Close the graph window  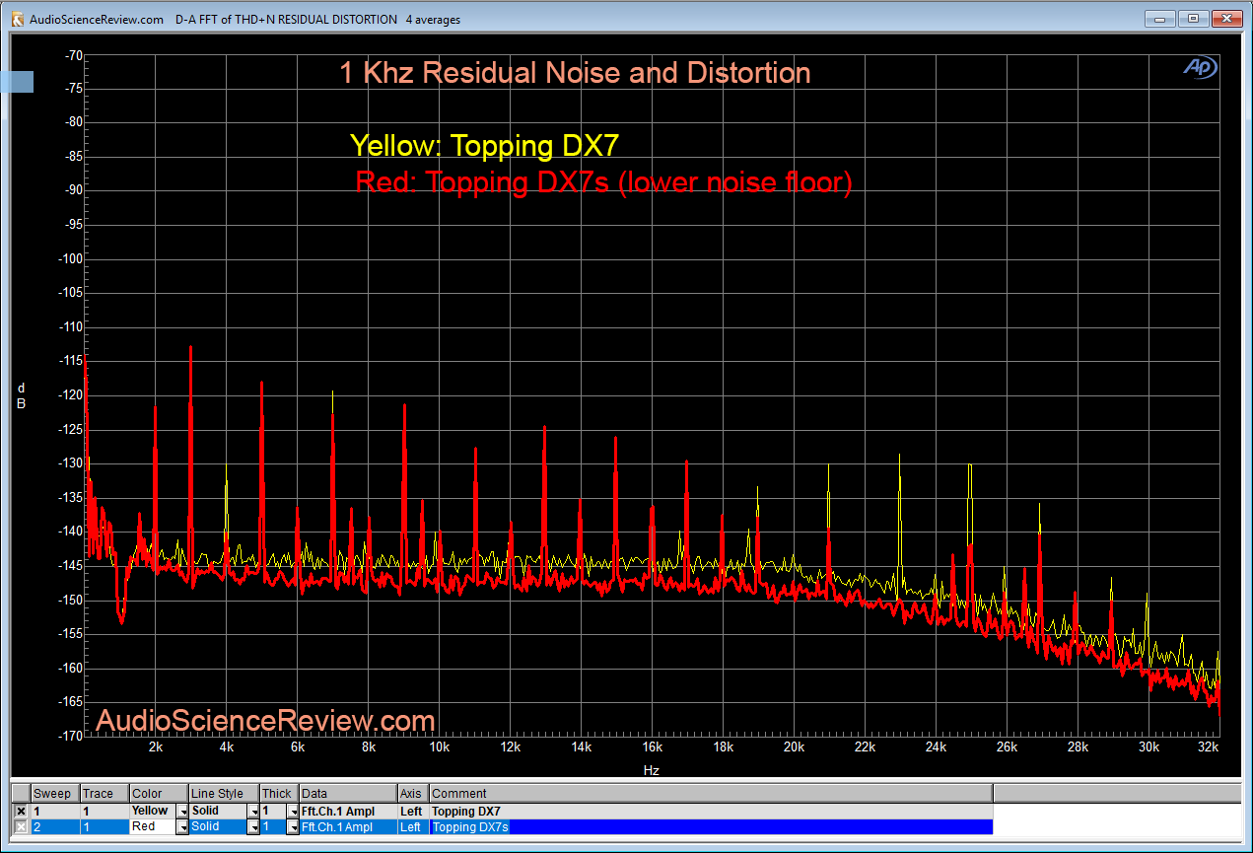point(1225,18)
